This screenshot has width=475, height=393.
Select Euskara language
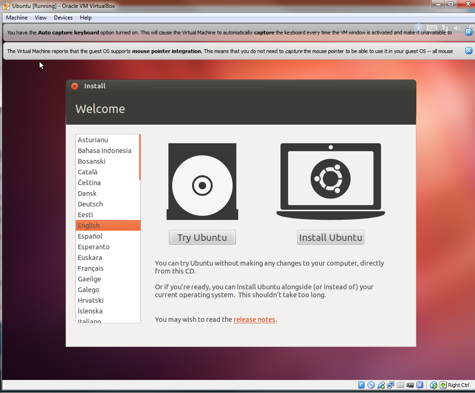tap(107, 258)
